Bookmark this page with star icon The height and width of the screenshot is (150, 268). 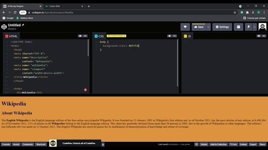click(x=235, y=12)
